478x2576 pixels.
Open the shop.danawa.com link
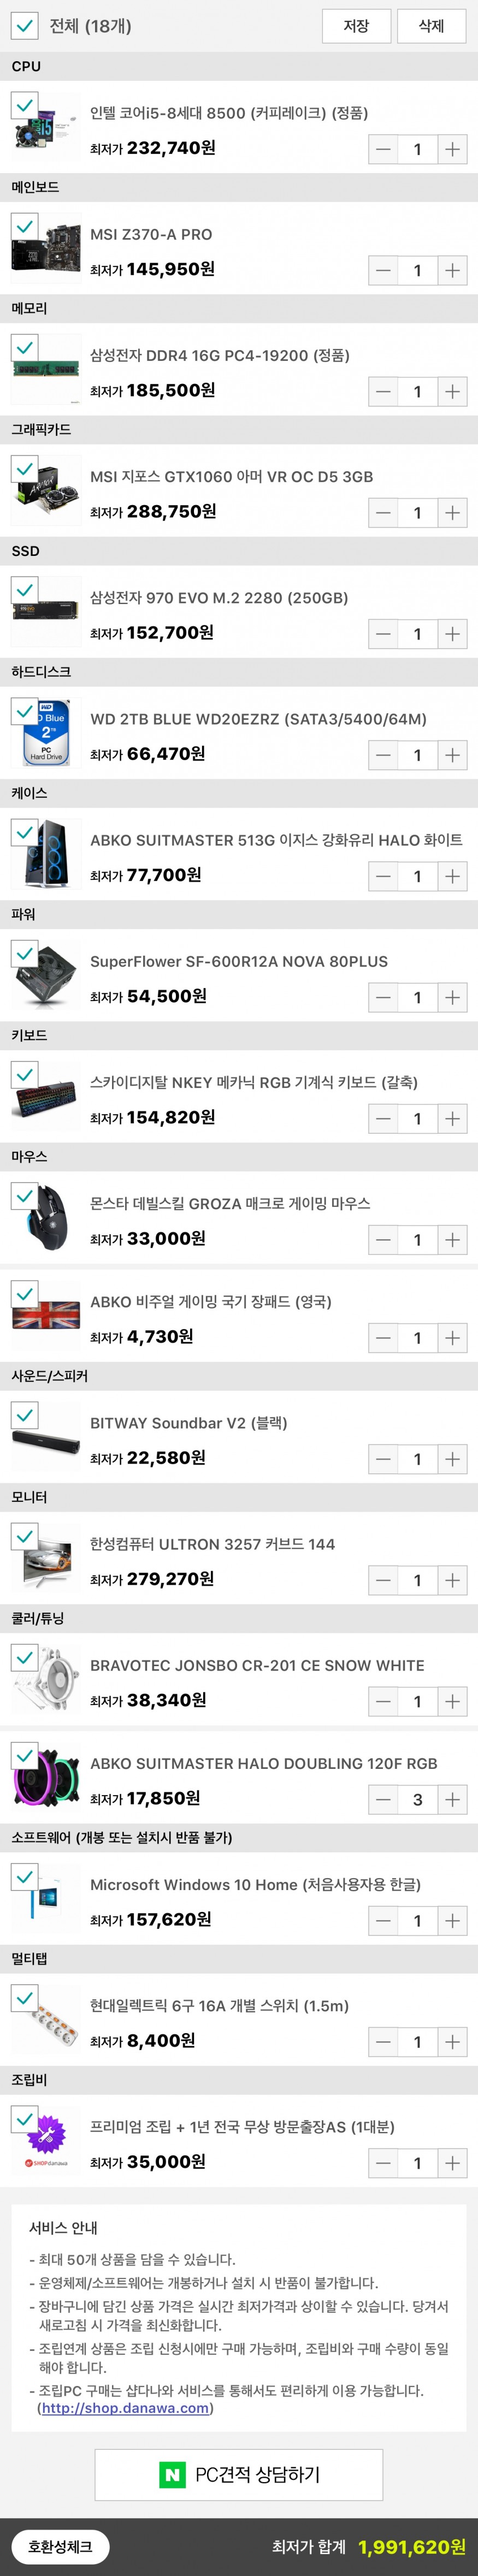tap(125, 2408)
